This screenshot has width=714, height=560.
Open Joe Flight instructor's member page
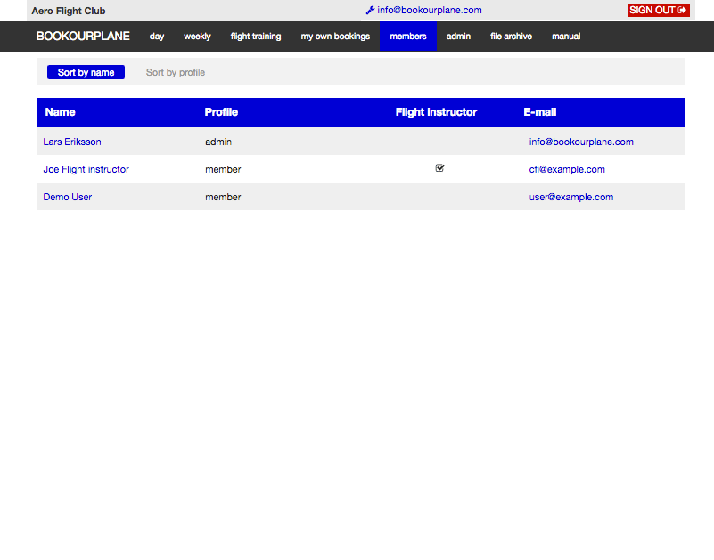[86, 169]
